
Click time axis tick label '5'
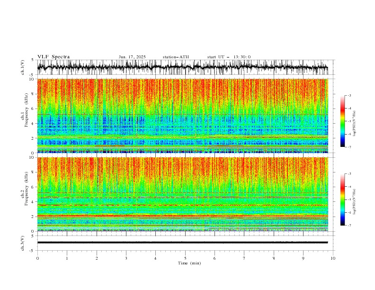185,258
